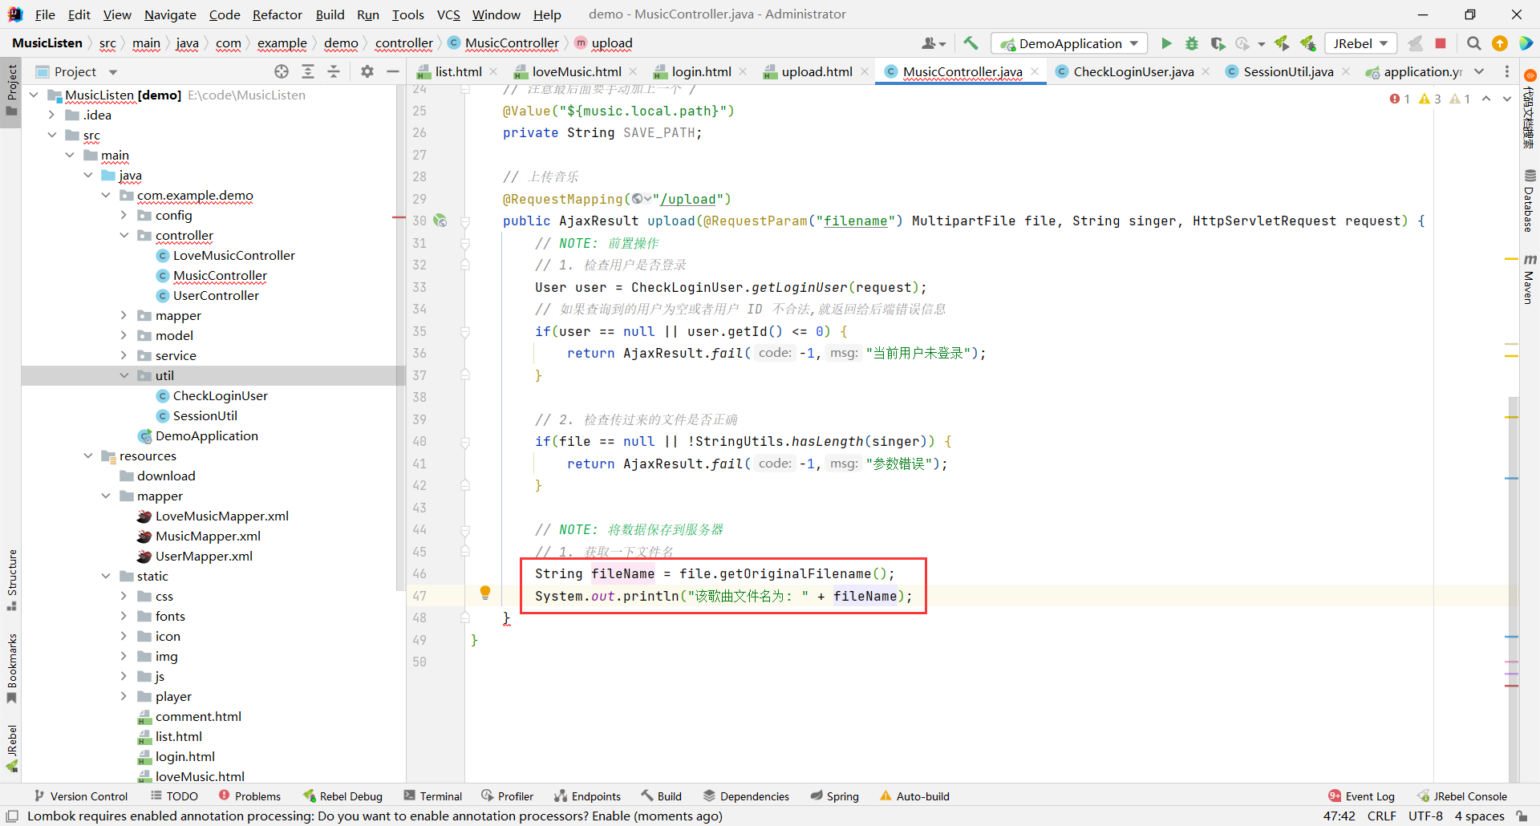This screenshot has height=826, width=1540.
Task: Open Search Everywhere magnifier icon
Action: click(x=1473, y=43)
